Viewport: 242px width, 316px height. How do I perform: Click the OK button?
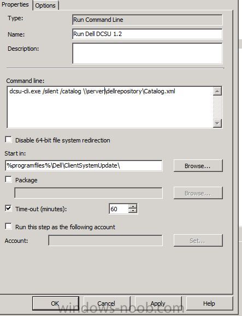click(x=56, y=303)
